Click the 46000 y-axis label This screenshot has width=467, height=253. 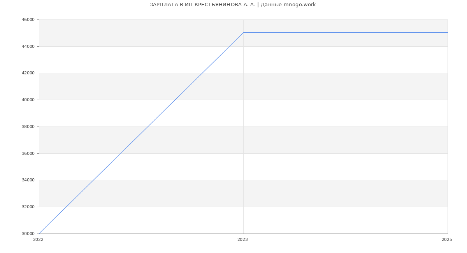(28, 20)
